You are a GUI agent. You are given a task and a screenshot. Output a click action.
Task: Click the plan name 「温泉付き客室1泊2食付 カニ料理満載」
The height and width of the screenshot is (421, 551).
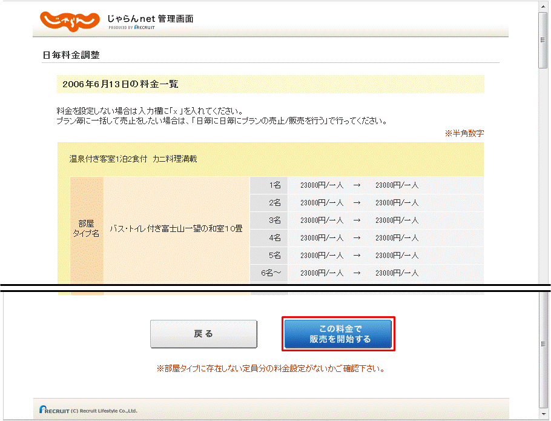coord(133,159)
